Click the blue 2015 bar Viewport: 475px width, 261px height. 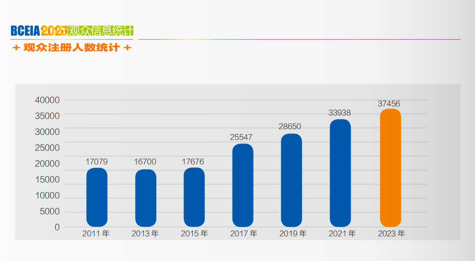coord(194,197)
